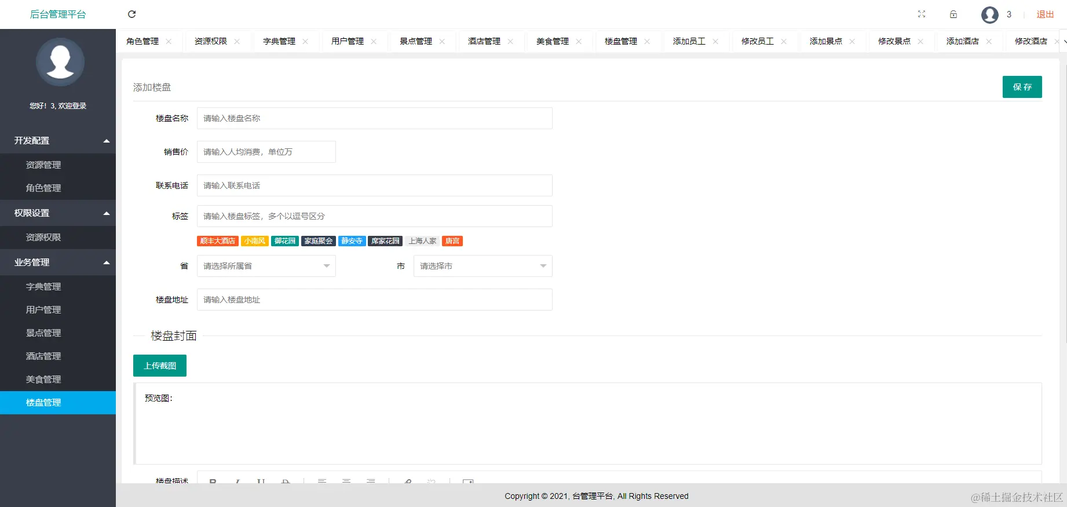Close the 景点管理 tab
The height and width of the screenshot is (507, 1067).
point(442,41)
